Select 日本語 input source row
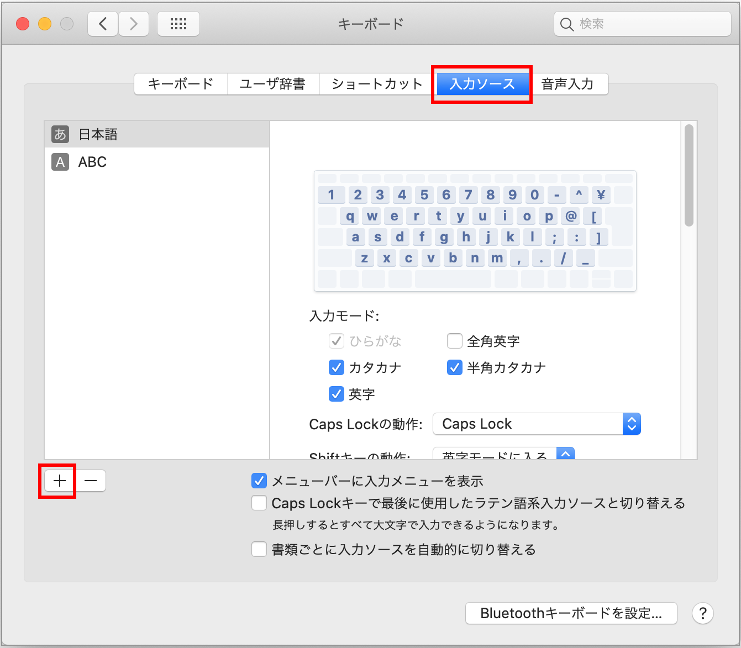Image resolution: width=741 pixels, height=648 pixels. click(x=157, y=134)
